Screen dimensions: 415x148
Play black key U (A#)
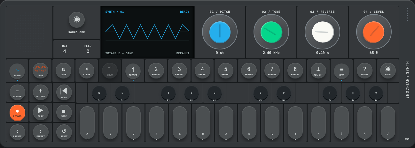215,93
